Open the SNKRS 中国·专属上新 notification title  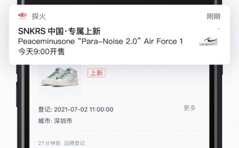(x=59, y=31)
